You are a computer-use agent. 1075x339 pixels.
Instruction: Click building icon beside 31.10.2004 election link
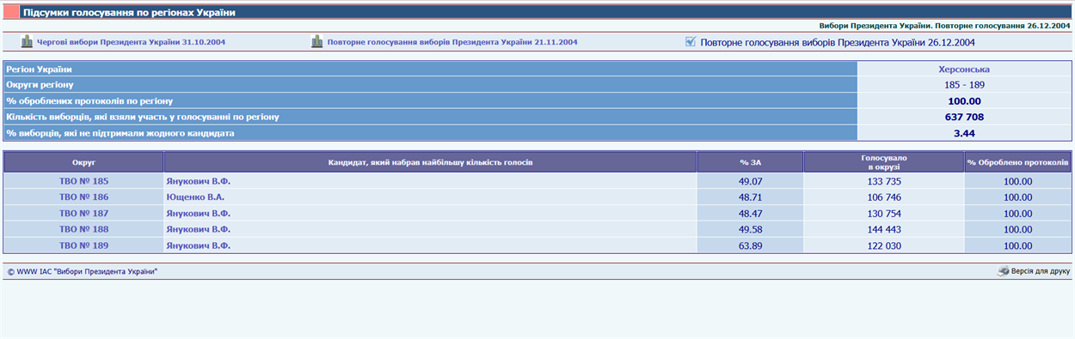[27, 41]
